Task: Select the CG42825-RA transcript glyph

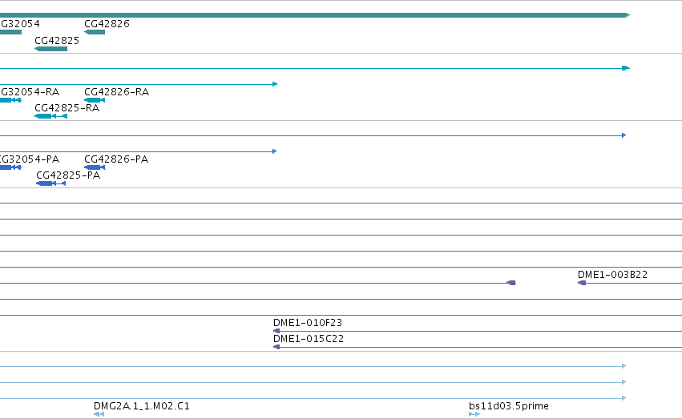Action: point(50,116)
